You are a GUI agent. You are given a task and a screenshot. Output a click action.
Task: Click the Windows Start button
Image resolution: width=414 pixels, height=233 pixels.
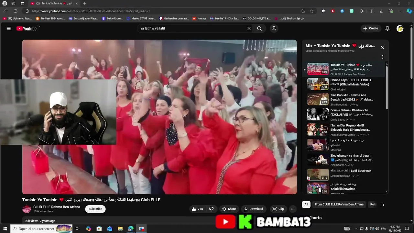click(5, 229)
